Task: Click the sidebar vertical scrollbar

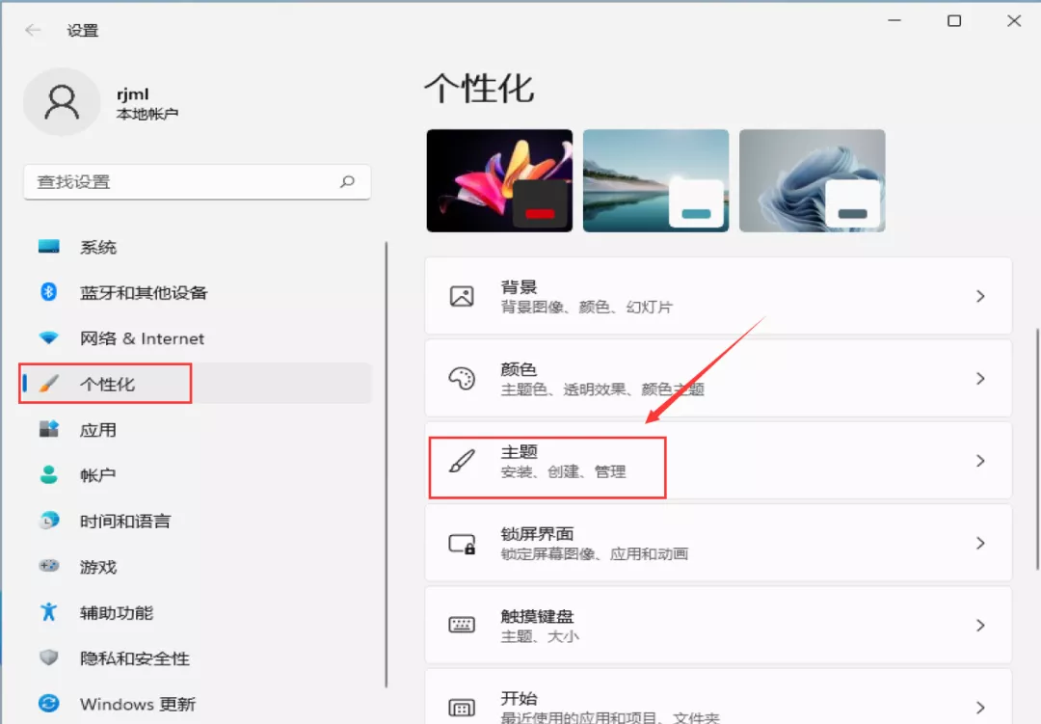Action: [x=386, y=465]
